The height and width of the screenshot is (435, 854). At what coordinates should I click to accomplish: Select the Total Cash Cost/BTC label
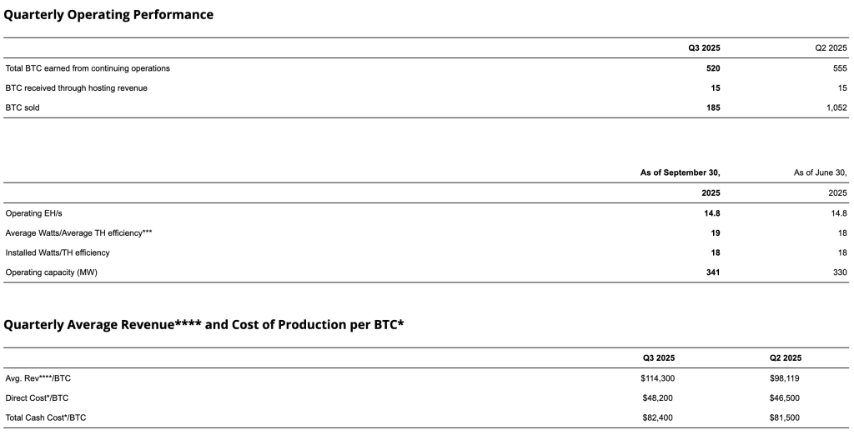(x=46, y=417)
